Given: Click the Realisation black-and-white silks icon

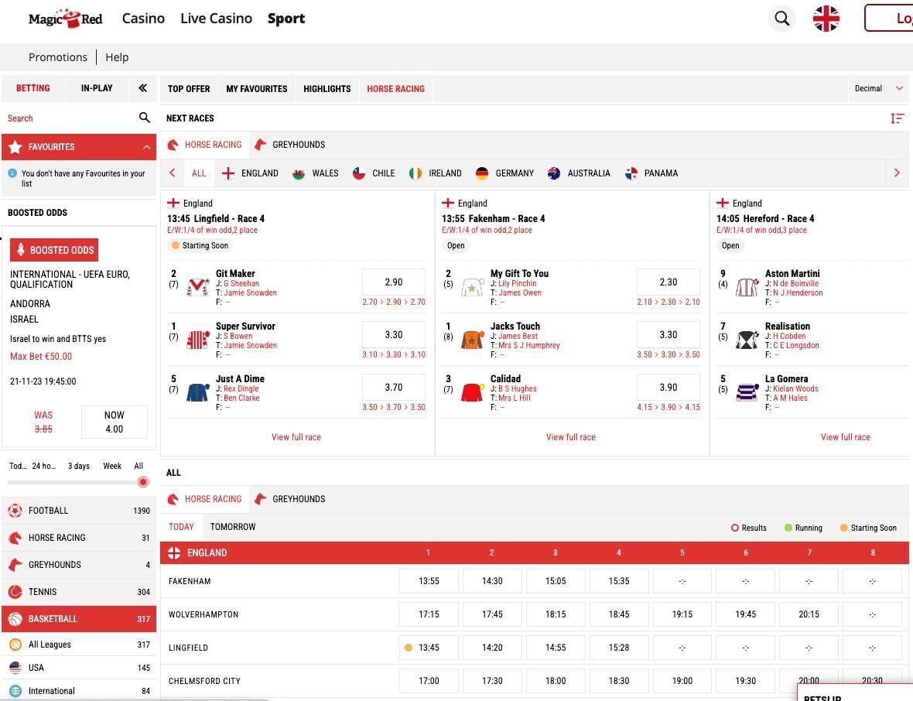Looking at the screenshot, I should point(747,340).
